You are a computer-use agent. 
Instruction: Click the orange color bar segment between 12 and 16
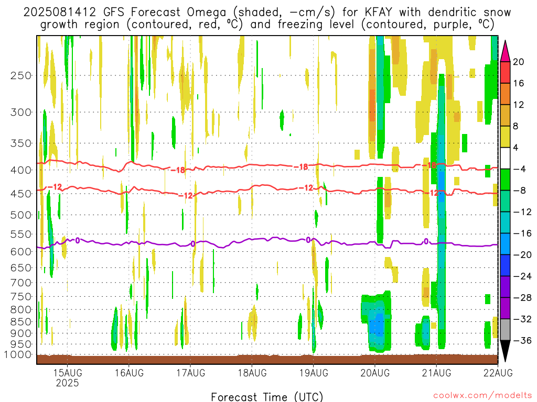pos(505,94)
